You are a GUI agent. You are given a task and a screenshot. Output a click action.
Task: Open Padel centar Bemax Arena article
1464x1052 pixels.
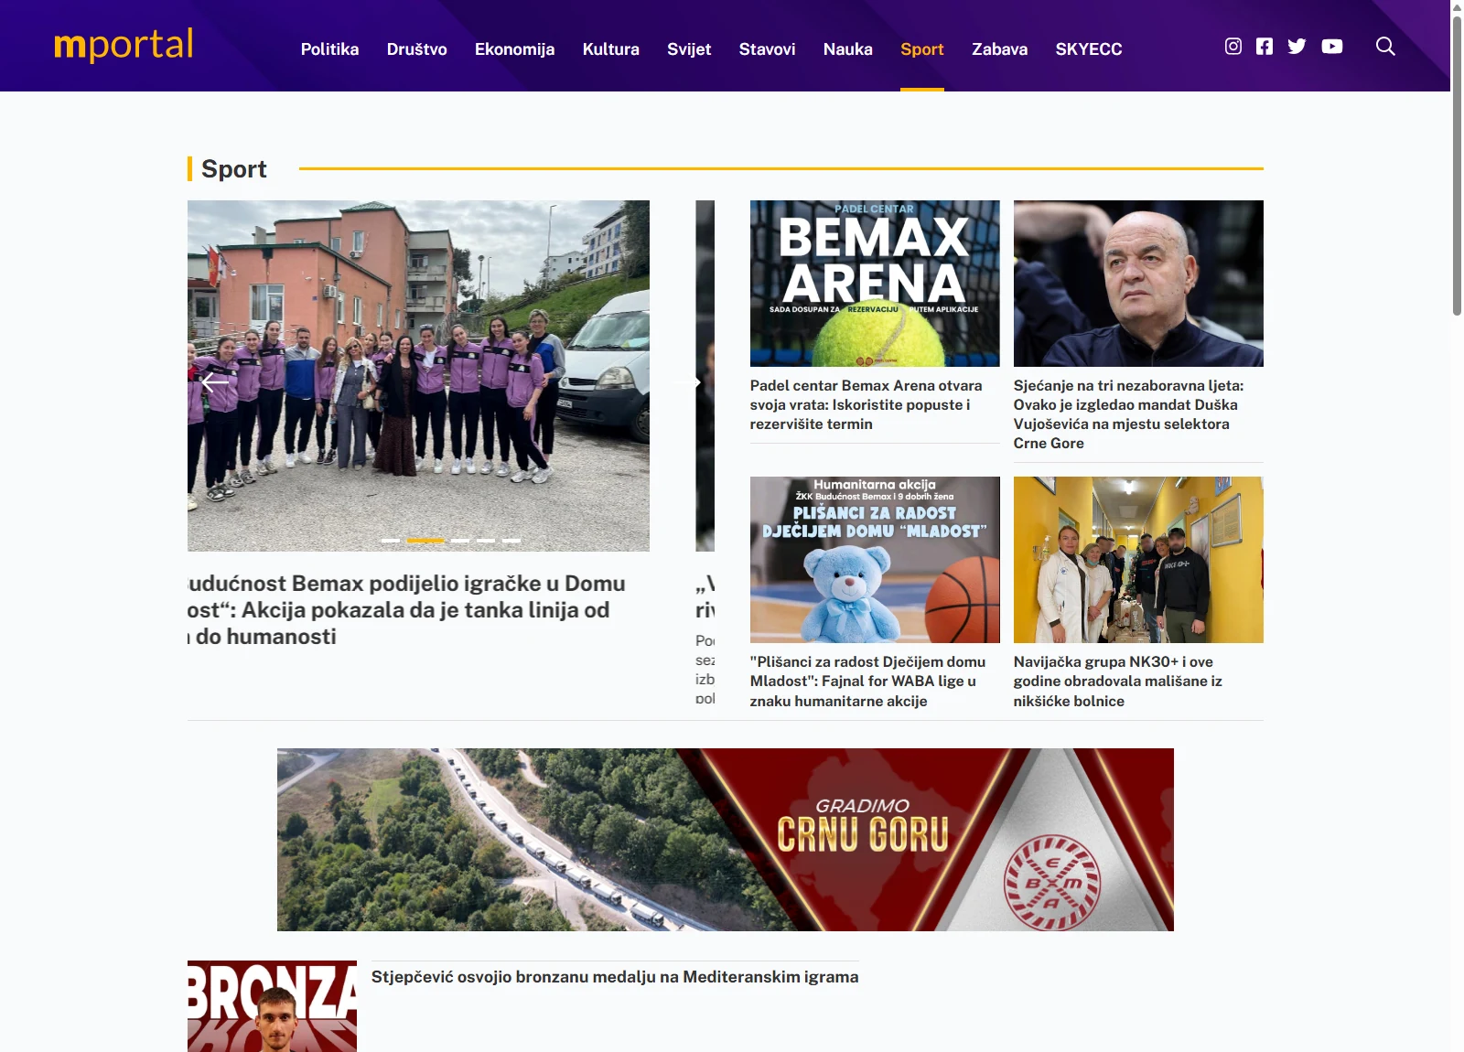(866, 405)
